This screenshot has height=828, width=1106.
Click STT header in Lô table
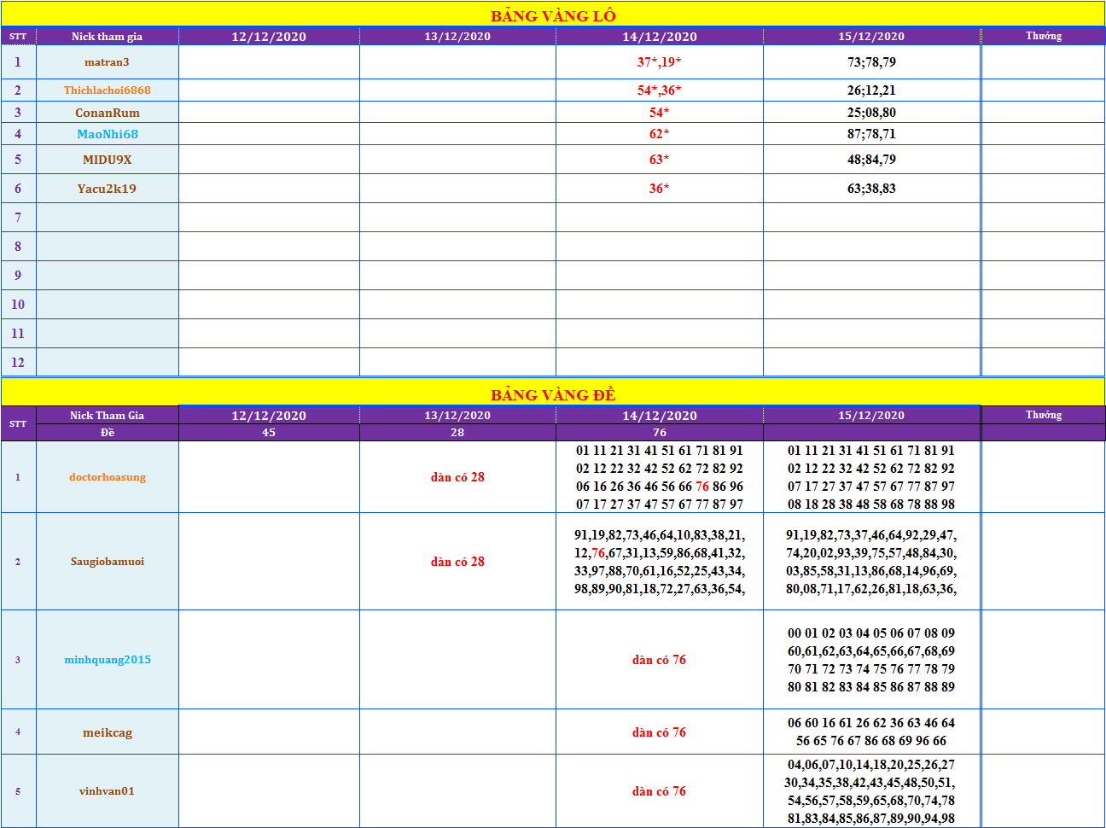pos(18,36)
